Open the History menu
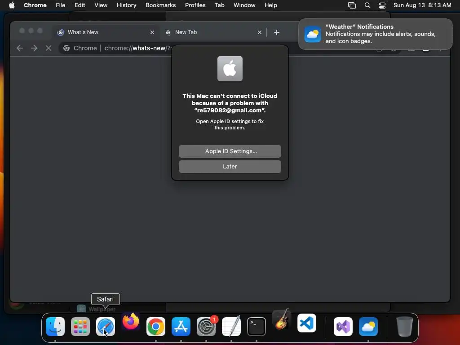Image resolution: width=460 pixels, height=345 pixels. click(126, 5)
